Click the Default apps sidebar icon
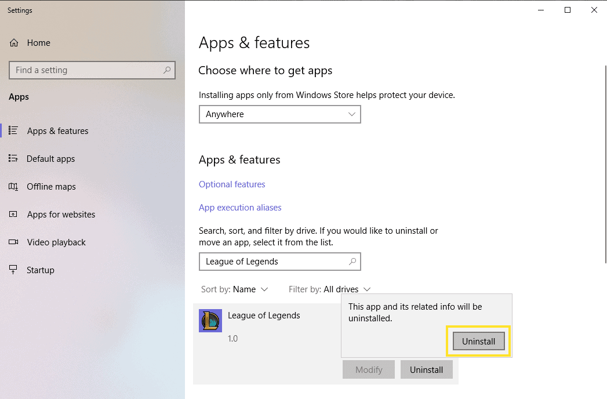This screenshot has width=607, height=399. coord(13,158)
